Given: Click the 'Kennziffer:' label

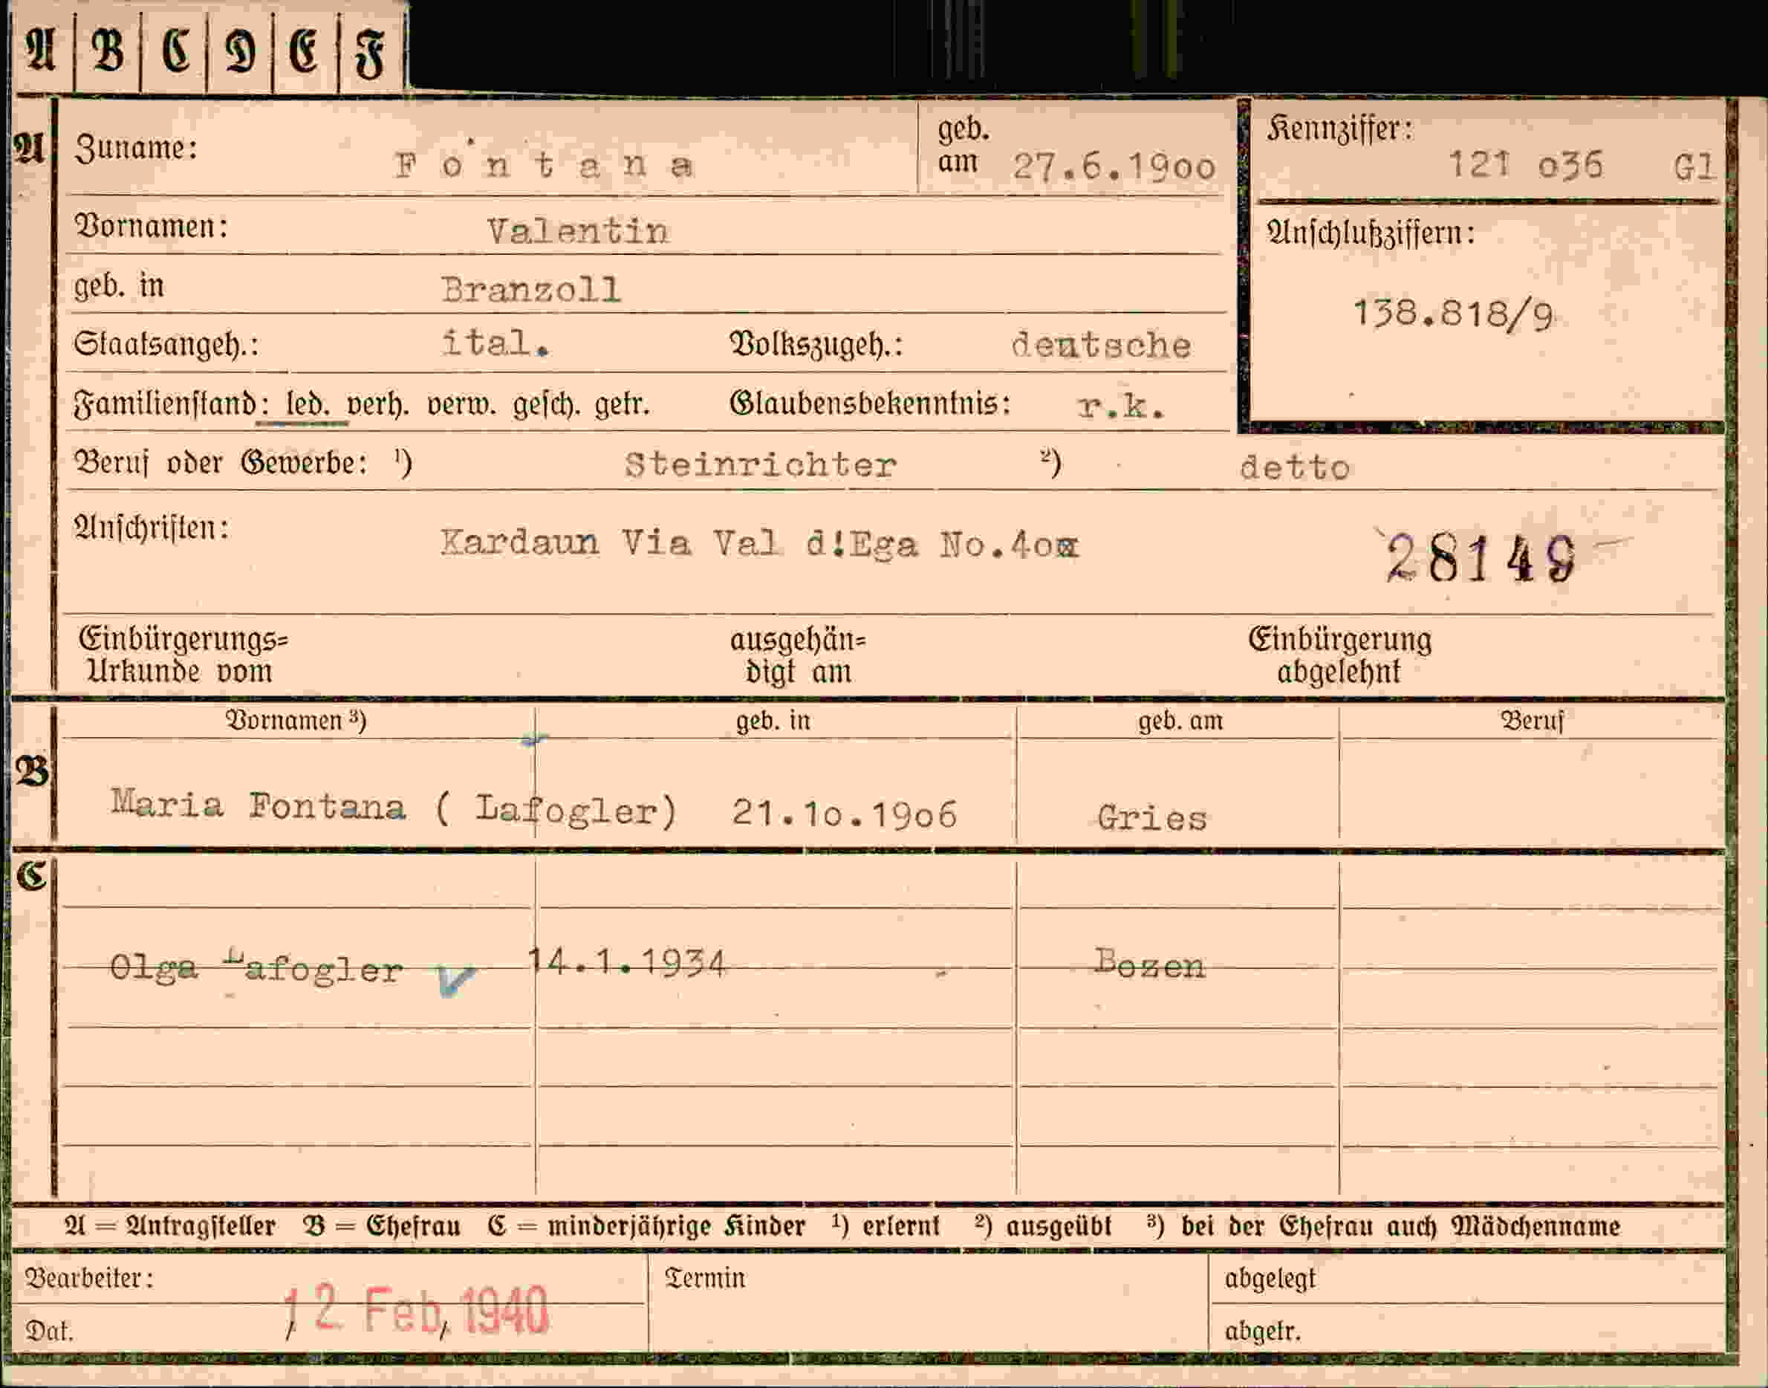Looking at the screenshot, I should coord(1340,129).
